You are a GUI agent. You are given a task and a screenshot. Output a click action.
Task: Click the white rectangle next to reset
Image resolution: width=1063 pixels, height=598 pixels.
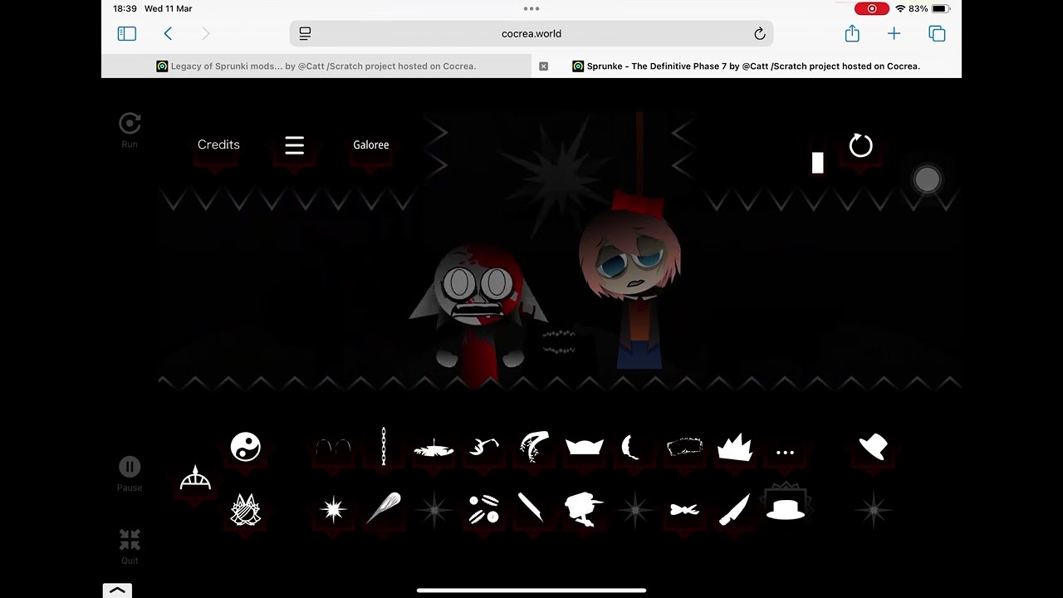pyautogui.click(x=818, y=163)
